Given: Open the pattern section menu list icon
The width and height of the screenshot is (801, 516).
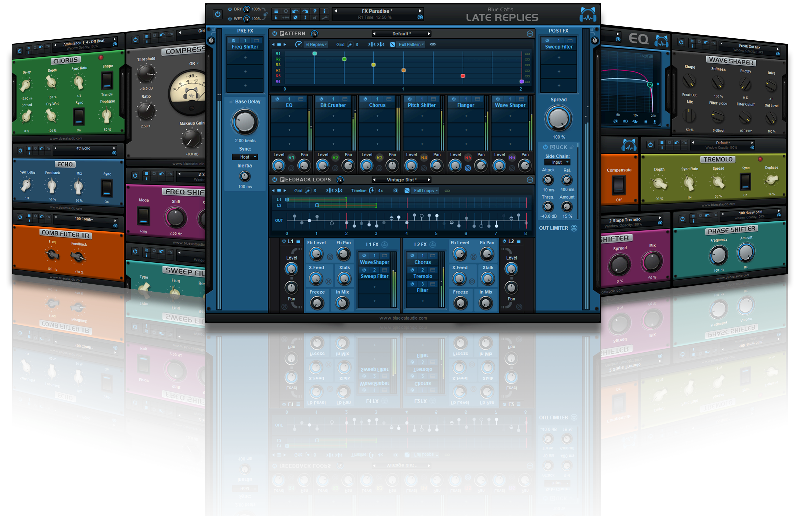Looking at the screenshot, I should click(279, 44).
